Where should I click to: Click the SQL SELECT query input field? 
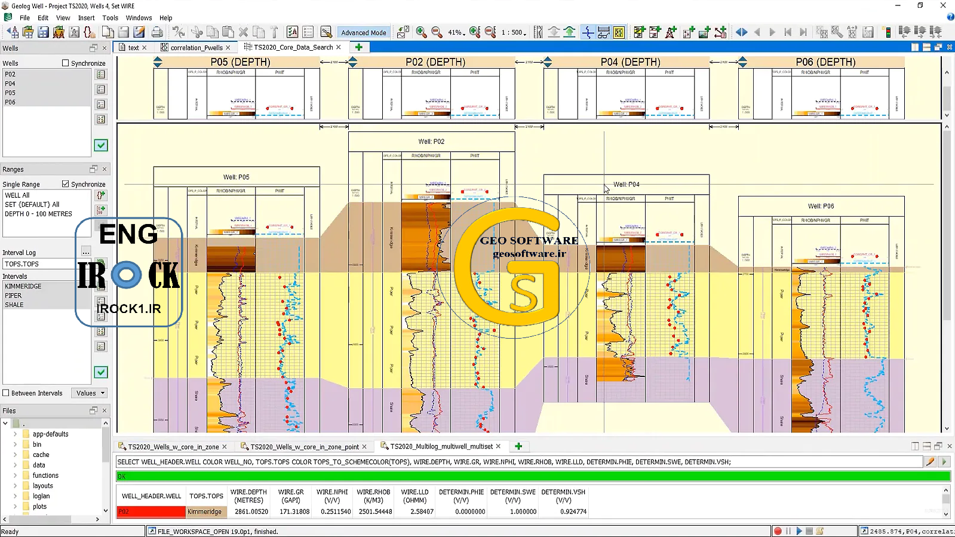pyautogui.click(x=519, y=462)
